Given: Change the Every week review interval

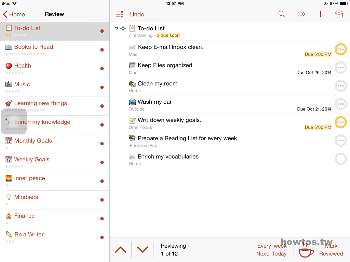Looking at the screenshot, I should (272, 246).
